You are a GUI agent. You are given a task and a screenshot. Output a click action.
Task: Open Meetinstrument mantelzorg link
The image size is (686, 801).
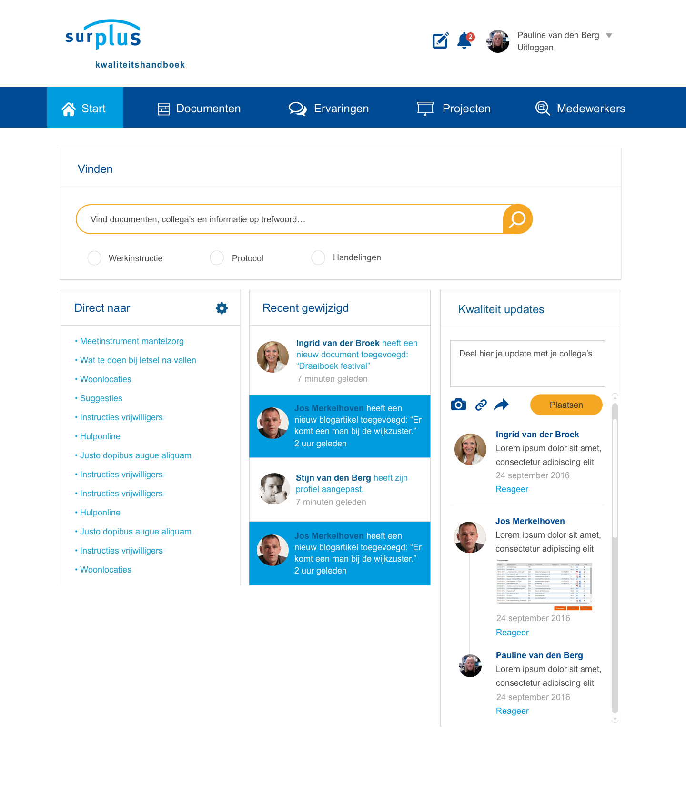pos(132,341)
